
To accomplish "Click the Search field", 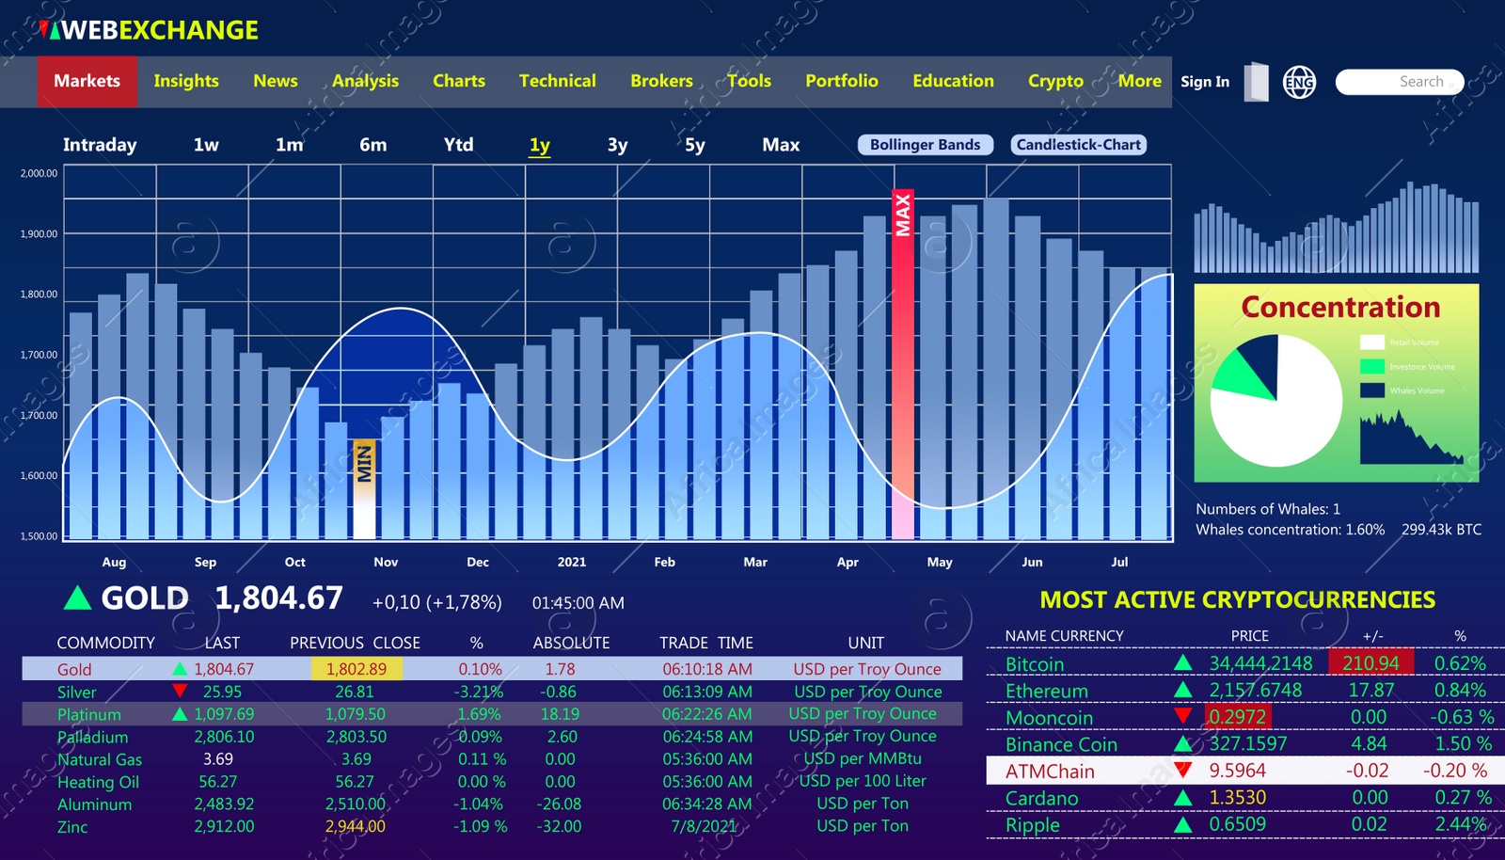I will (x=1400, y=82).
